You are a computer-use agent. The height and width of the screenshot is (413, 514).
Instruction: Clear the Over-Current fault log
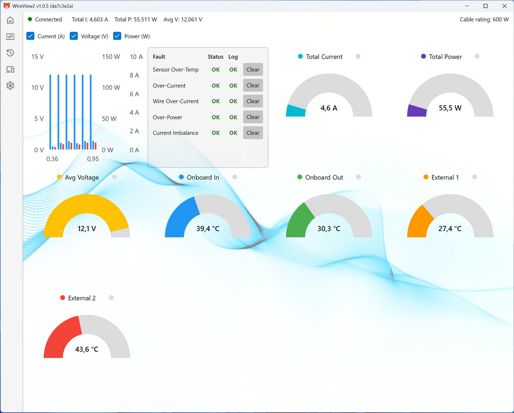click(x=253, y=86)
